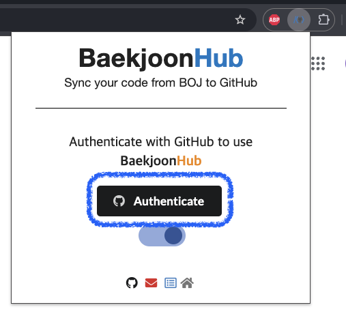Bookmark this page with the star icon
346x316 pixels.
click(240, 20)
